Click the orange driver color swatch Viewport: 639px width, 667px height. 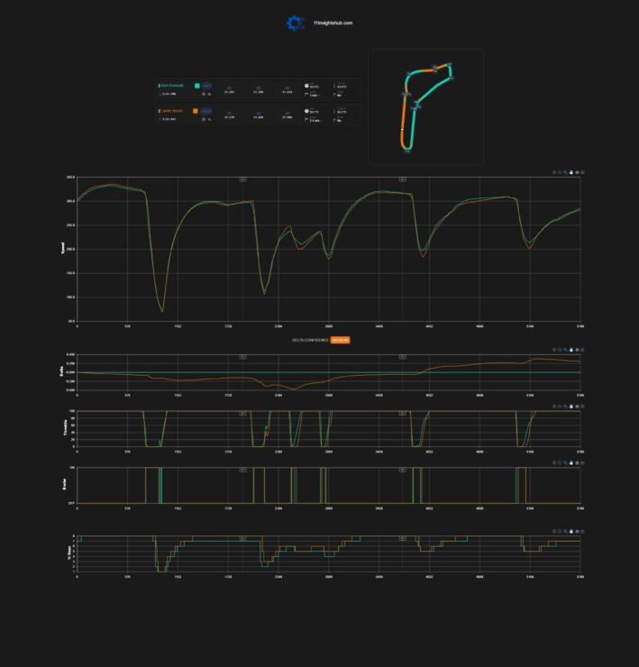coord(196,111)
